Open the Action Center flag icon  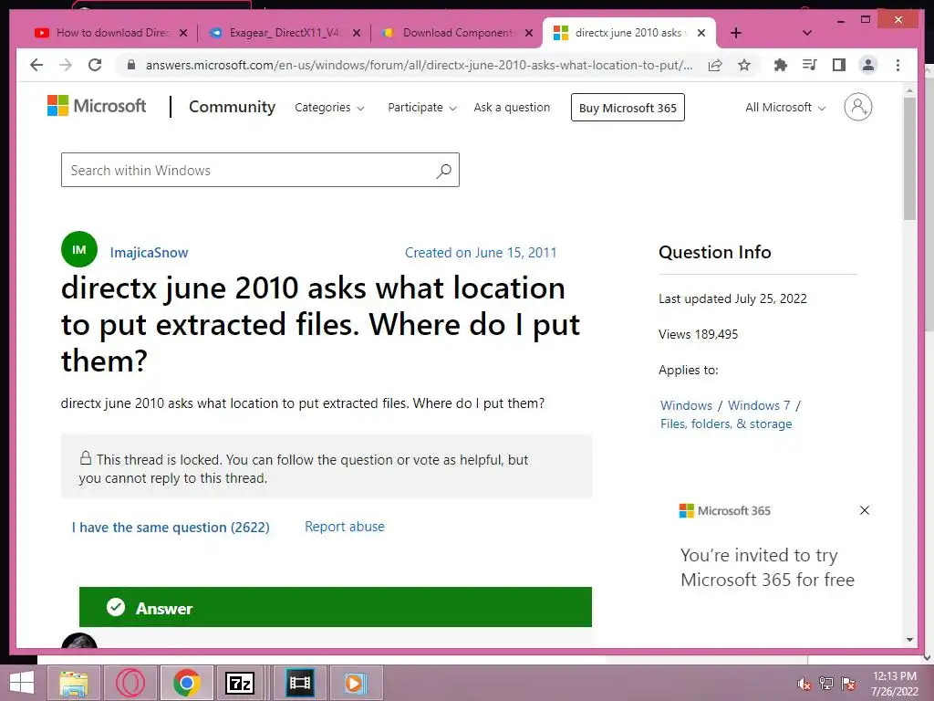point(847,684)
